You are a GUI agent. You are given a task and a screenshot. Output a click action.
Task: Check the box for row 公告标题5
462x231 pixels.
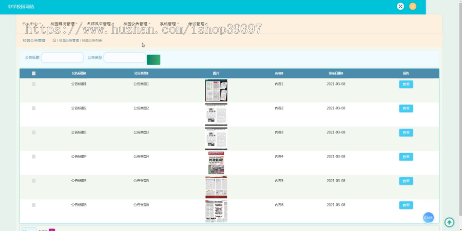33,181
